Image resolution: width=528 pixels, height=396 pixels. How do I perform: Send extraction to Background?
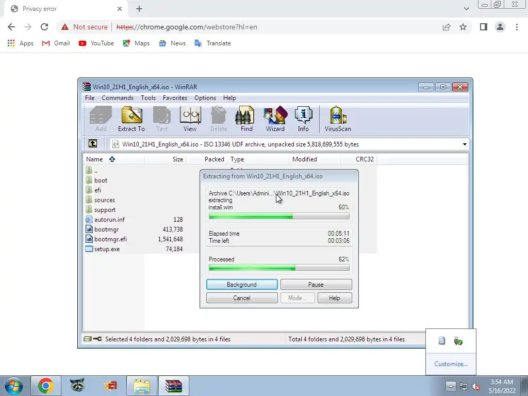pos(242,285)
